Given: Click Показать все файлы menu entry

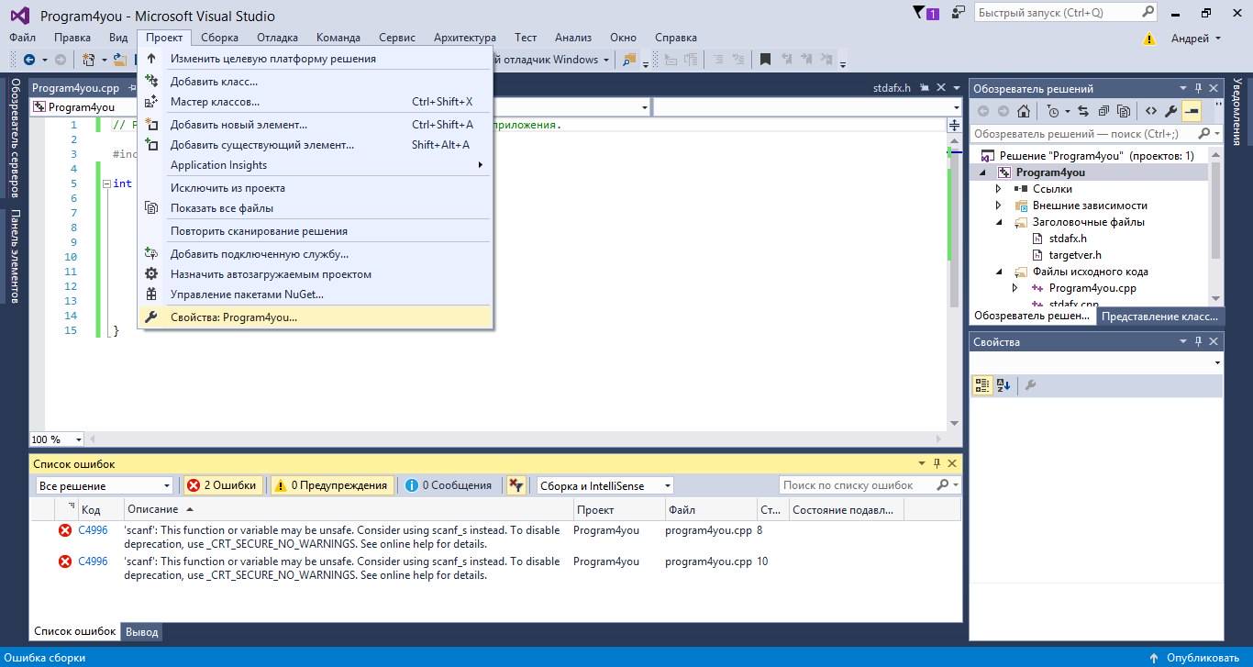Looking at the screenshot, I should (316, 208).
